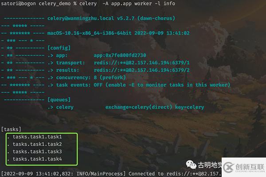
Task: Click the celery command on the prompt line
Action: [x=88, y=4]
